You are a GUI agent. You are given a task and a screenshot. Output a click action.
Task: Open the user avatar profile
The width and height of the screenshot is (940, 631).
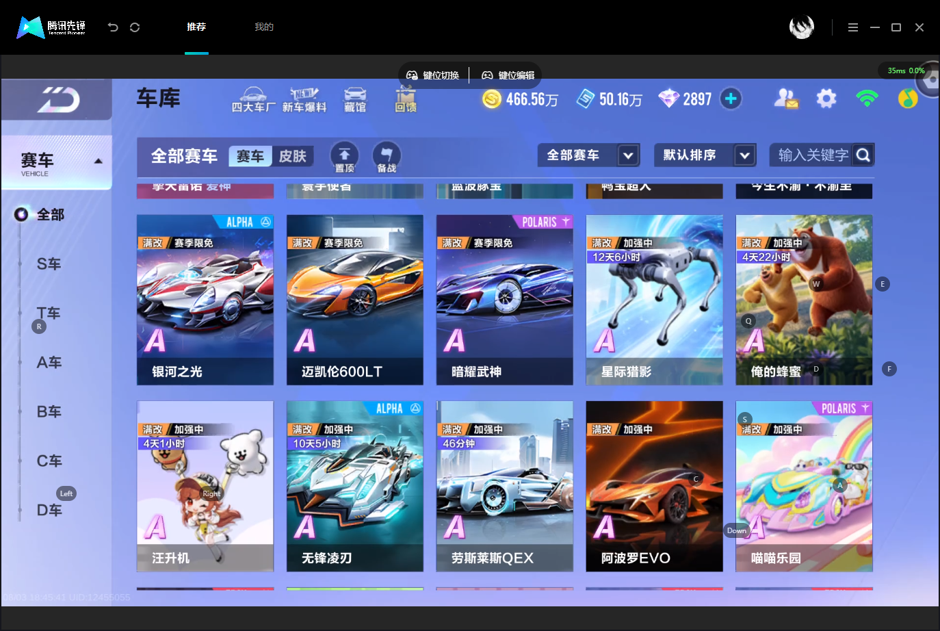pos(802,27)
